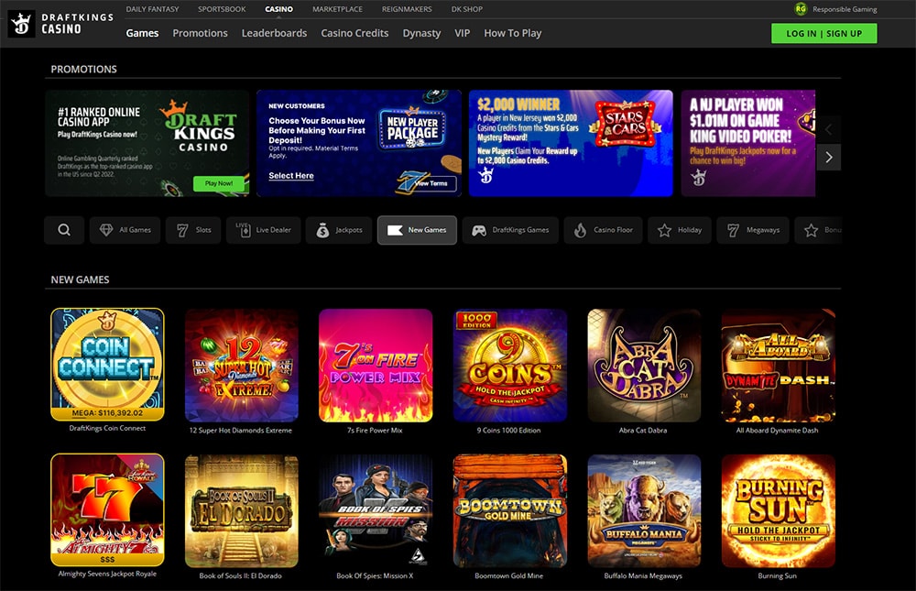This screenshot has height=591, width=916.
Task: Visit the DK Shop
Action: [467, 9]
